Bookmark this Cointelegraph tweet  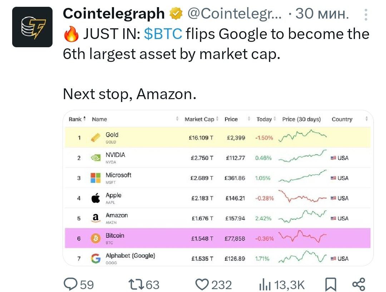[x=331, y=284]
